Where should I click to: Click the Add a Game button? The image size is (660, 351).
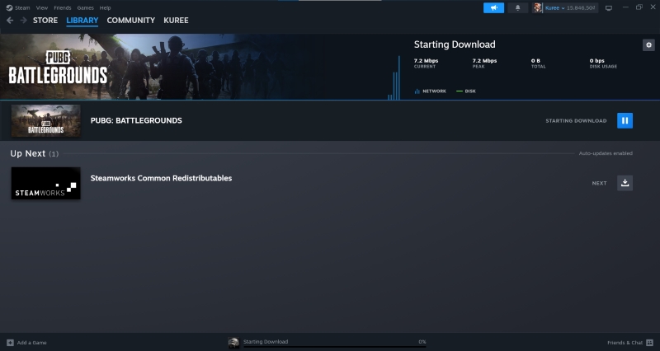point(26,343)
